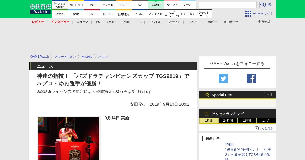Open the Car site tab
Viewport: 305px width, 160px height.
coord(92,14)
